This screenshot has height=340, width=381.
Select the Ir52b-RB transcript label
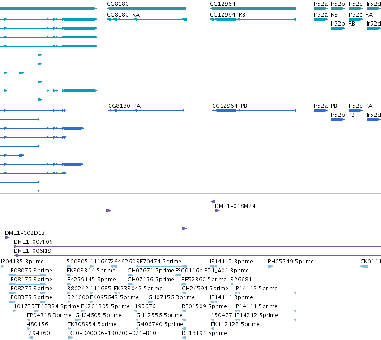(342, 24)
